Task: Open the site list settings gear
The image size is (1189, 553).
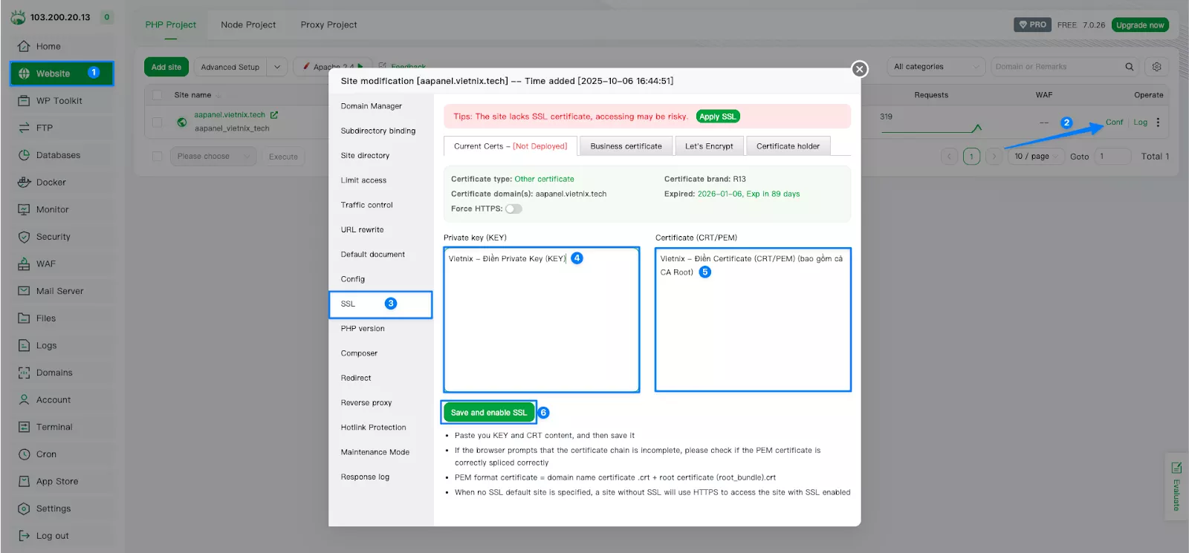Action: (x=1156, y=67)
